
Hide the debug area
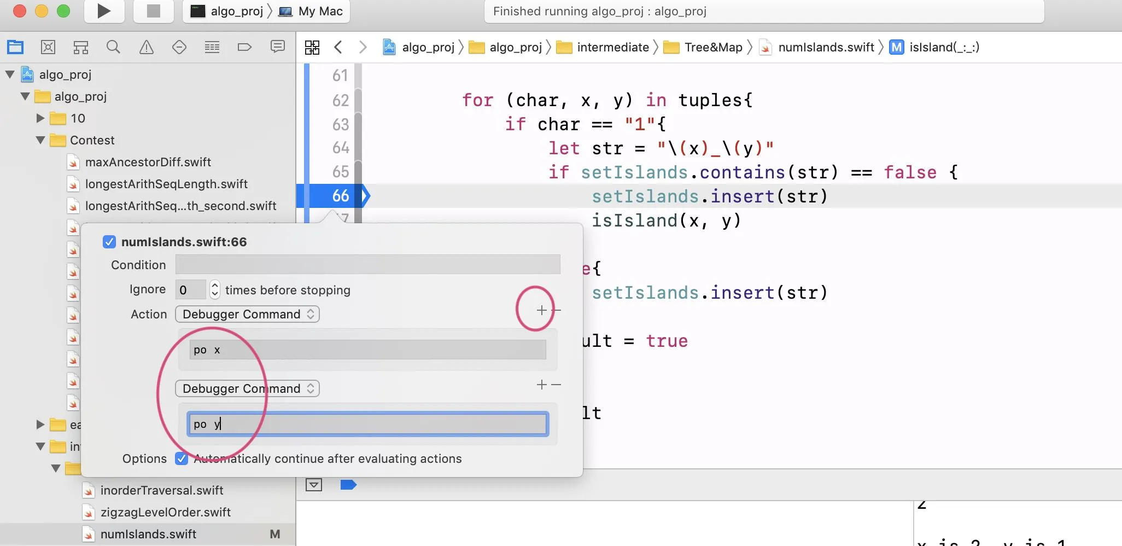314,485
